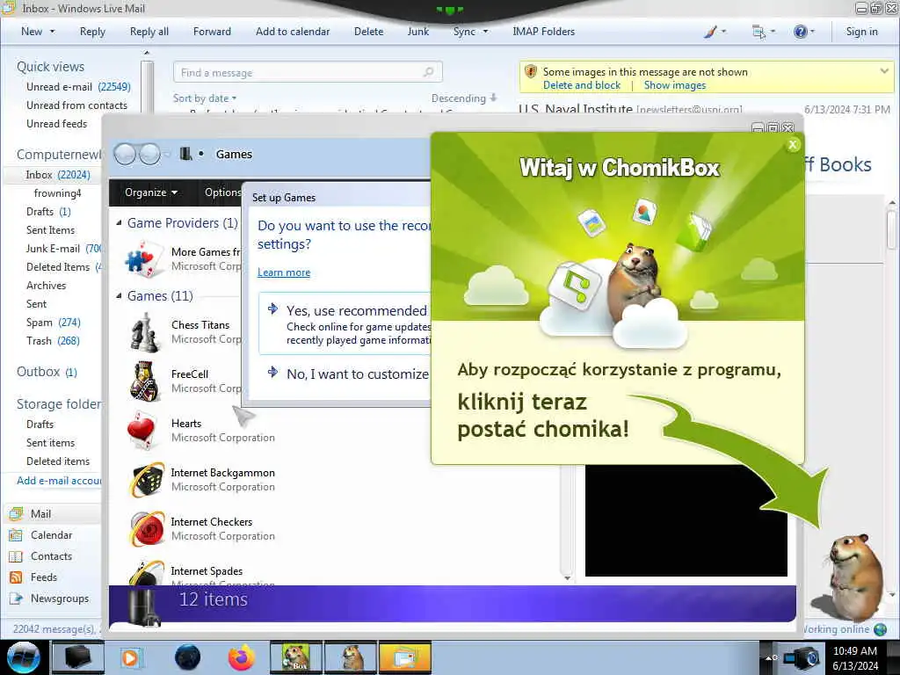Image resolution: width=900 pixels, height=675 pixels.
Task: Click Delete in the Mail toolbar
Action: tap(368, 32)
